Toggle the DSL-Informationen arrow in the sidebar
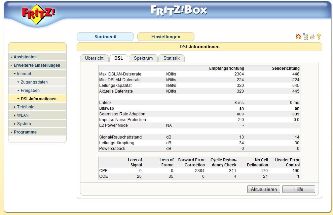 [x=18, y=99]
